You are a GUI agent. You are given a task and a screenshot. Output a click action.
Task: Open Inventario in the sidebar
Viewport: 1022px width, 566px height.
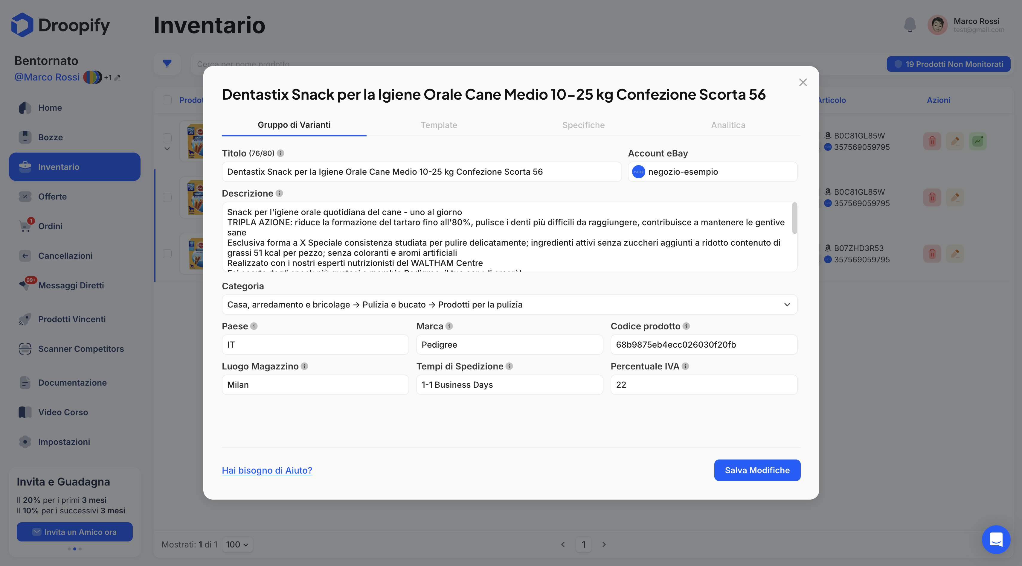tap(74, 167)
